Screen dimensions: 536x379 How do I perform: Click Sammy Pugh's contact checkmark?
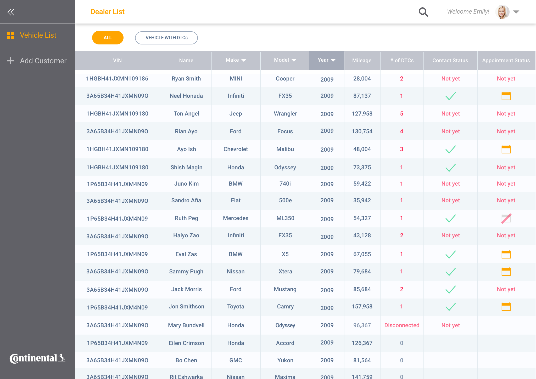(450, 272)
